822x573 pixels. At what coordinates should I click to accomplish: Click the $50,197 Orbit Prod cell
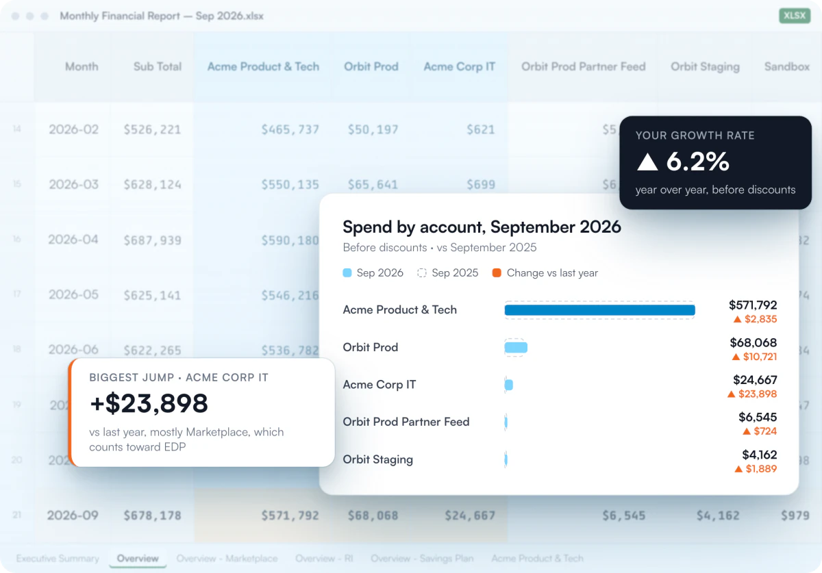[x=373, y=129]
